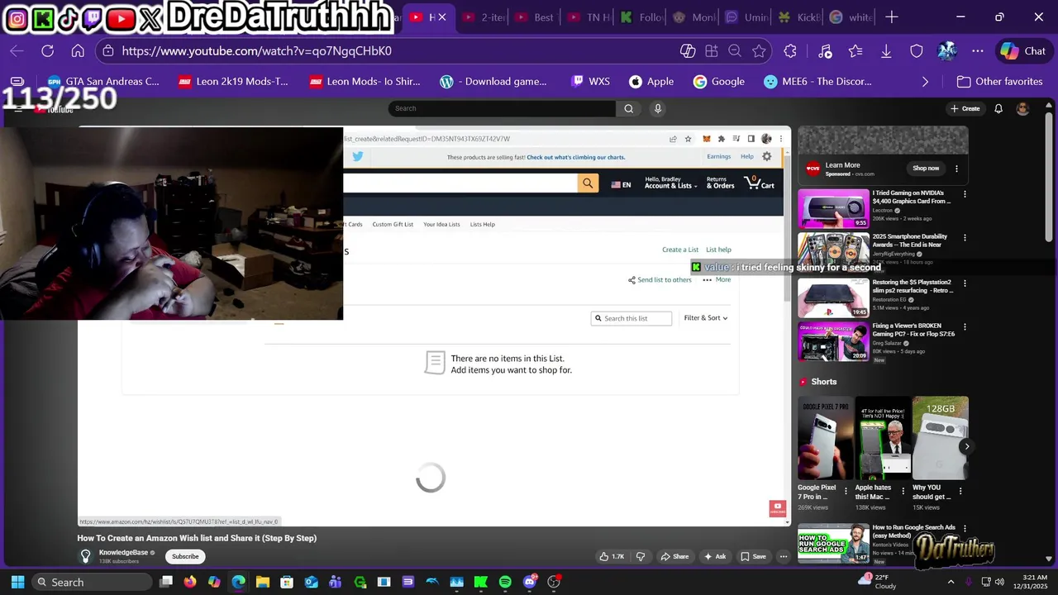Dislike the video thumbs down
Viewport: 1058px width, 595px height.
641,556
